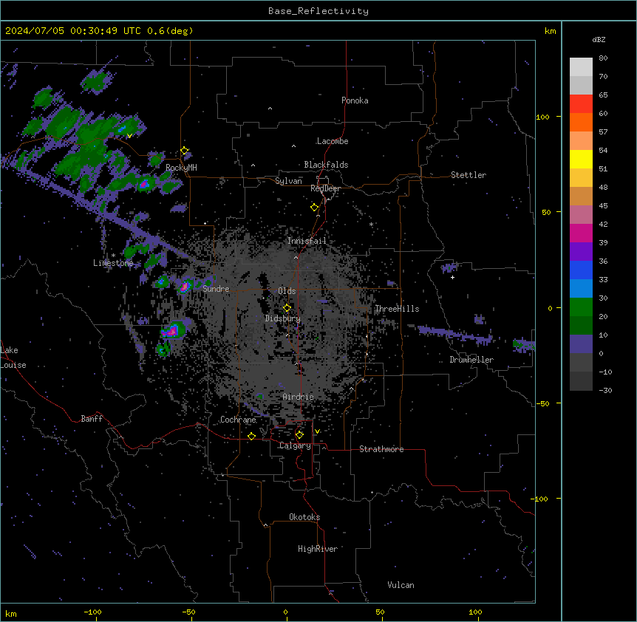Click the Vulcan label
The image size is (637, 622).
tap(401, 585)
